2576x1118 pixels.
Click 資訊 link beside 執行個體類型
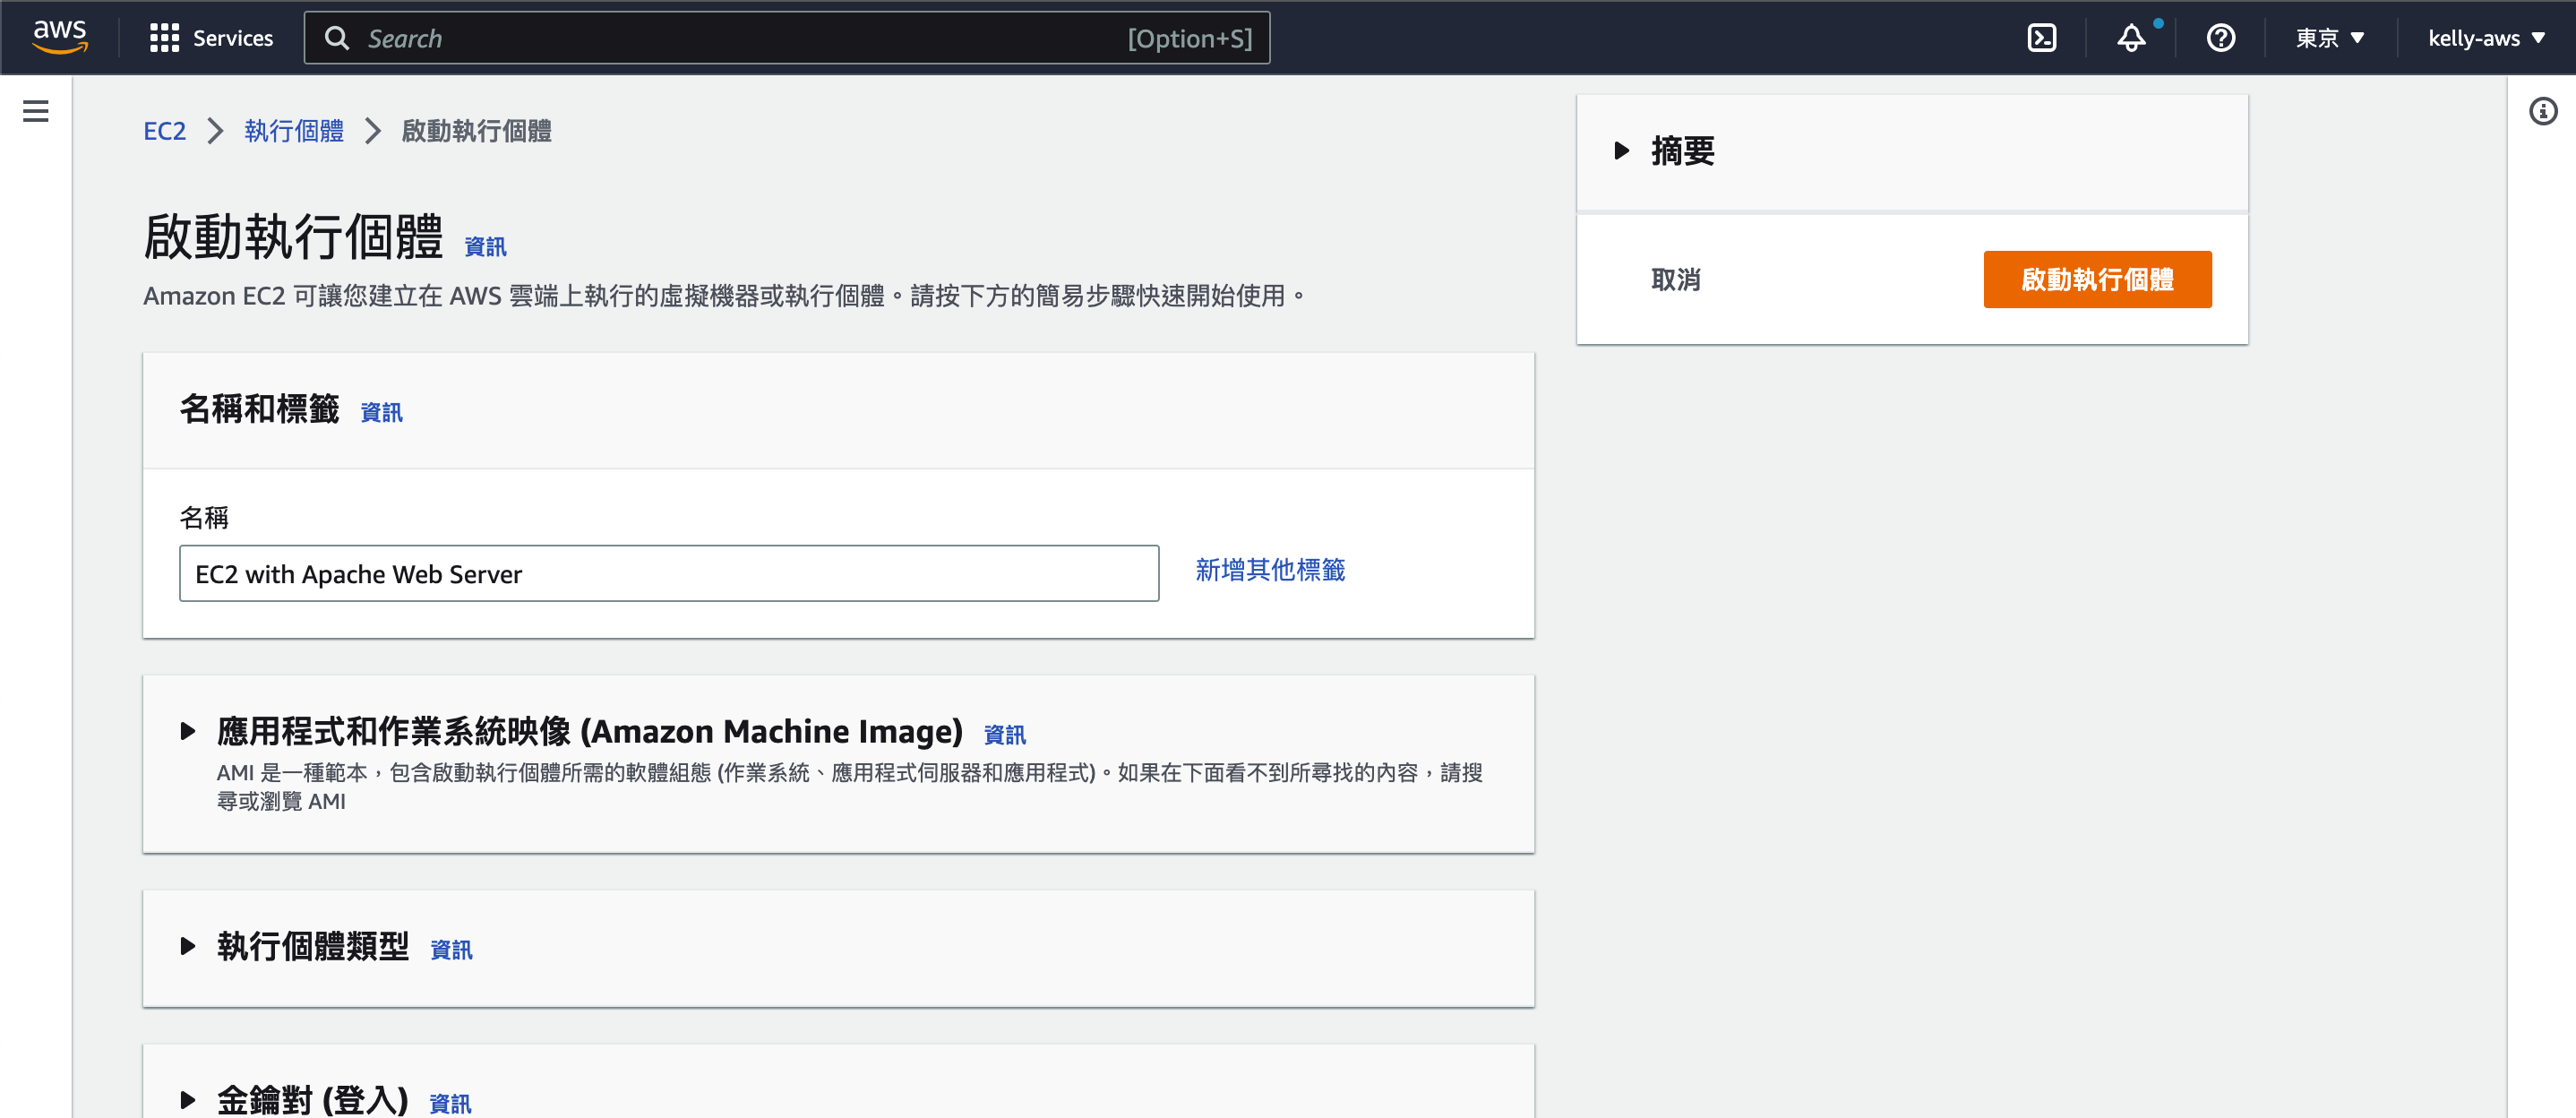pyautogui.click(x=451, y=950)
